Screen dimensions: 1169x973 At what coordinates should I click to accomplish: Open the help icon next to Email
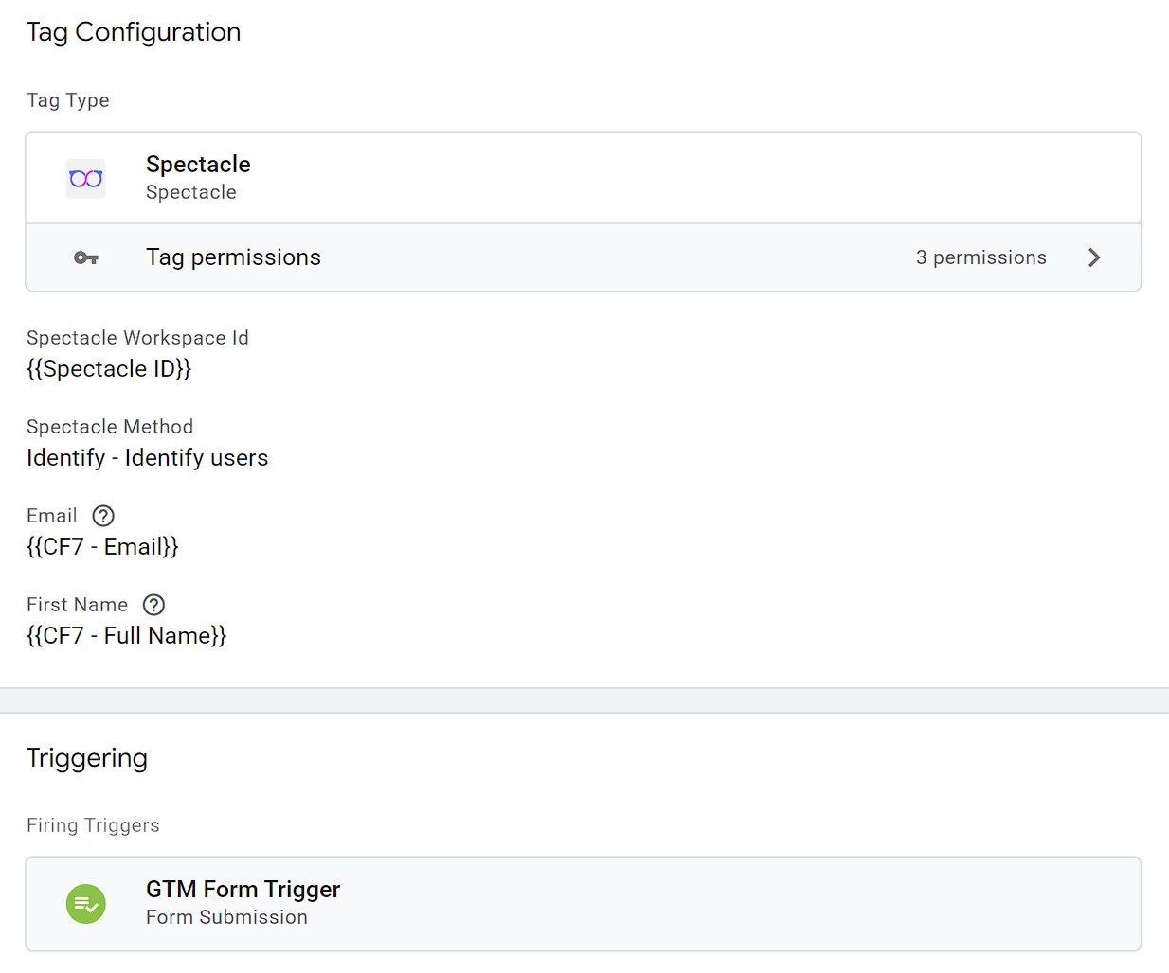(x=103, y=516)
